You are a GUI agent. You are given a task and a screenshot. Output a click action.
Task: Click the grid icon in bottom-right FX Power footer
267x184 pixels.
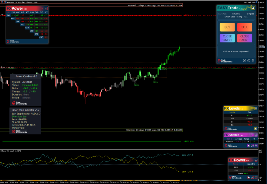tap(256, 177)
